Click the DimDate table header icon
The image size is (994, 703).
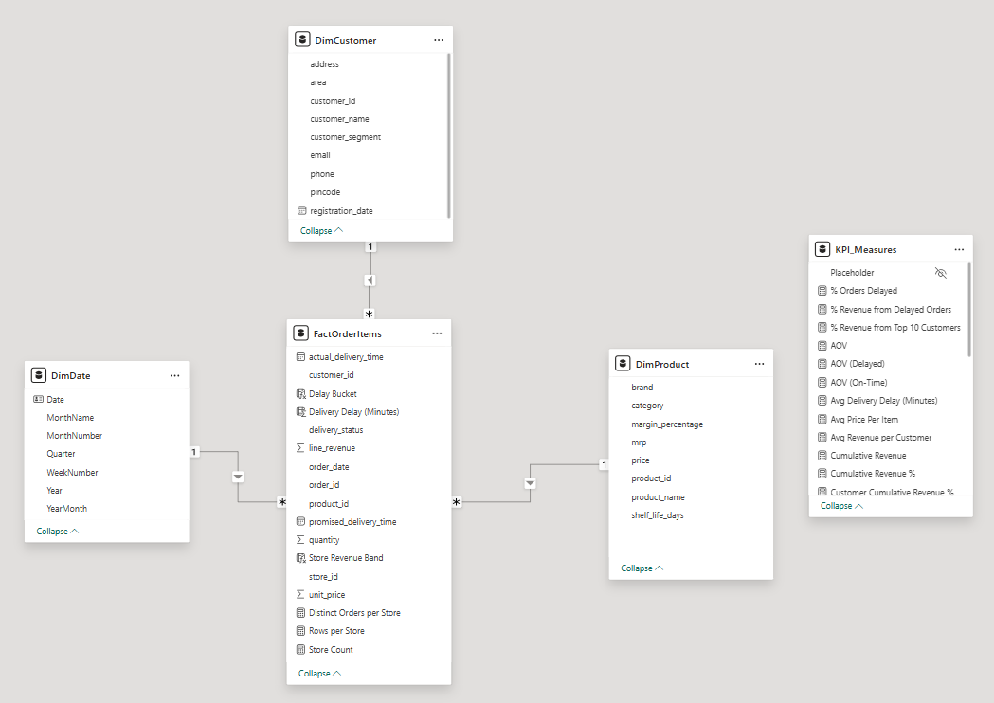click(38, 375)
